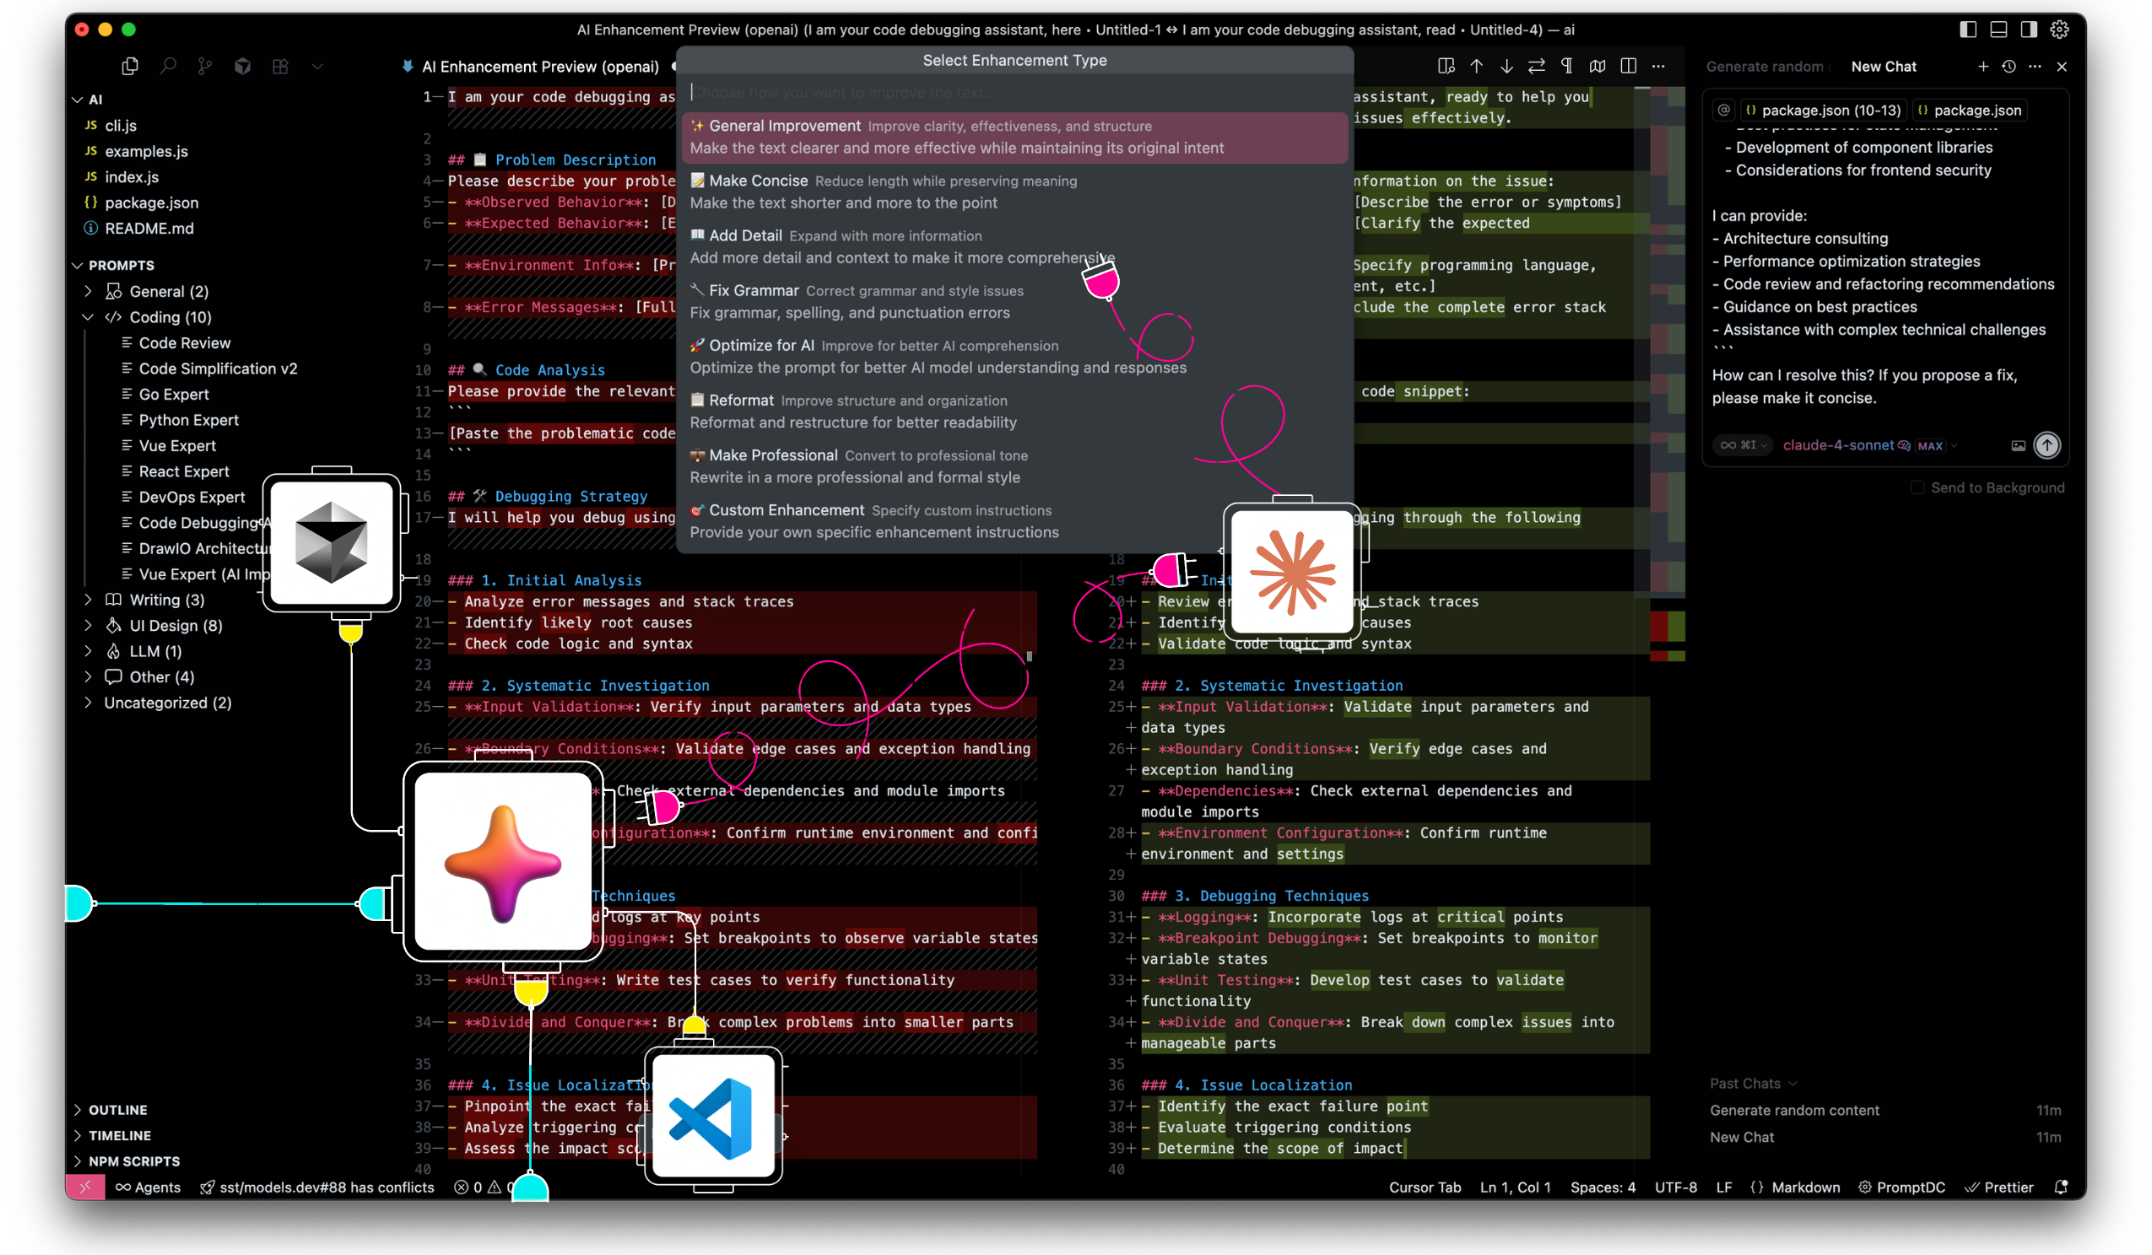Choose Fix Grammar enhancement

[1014, 301]
